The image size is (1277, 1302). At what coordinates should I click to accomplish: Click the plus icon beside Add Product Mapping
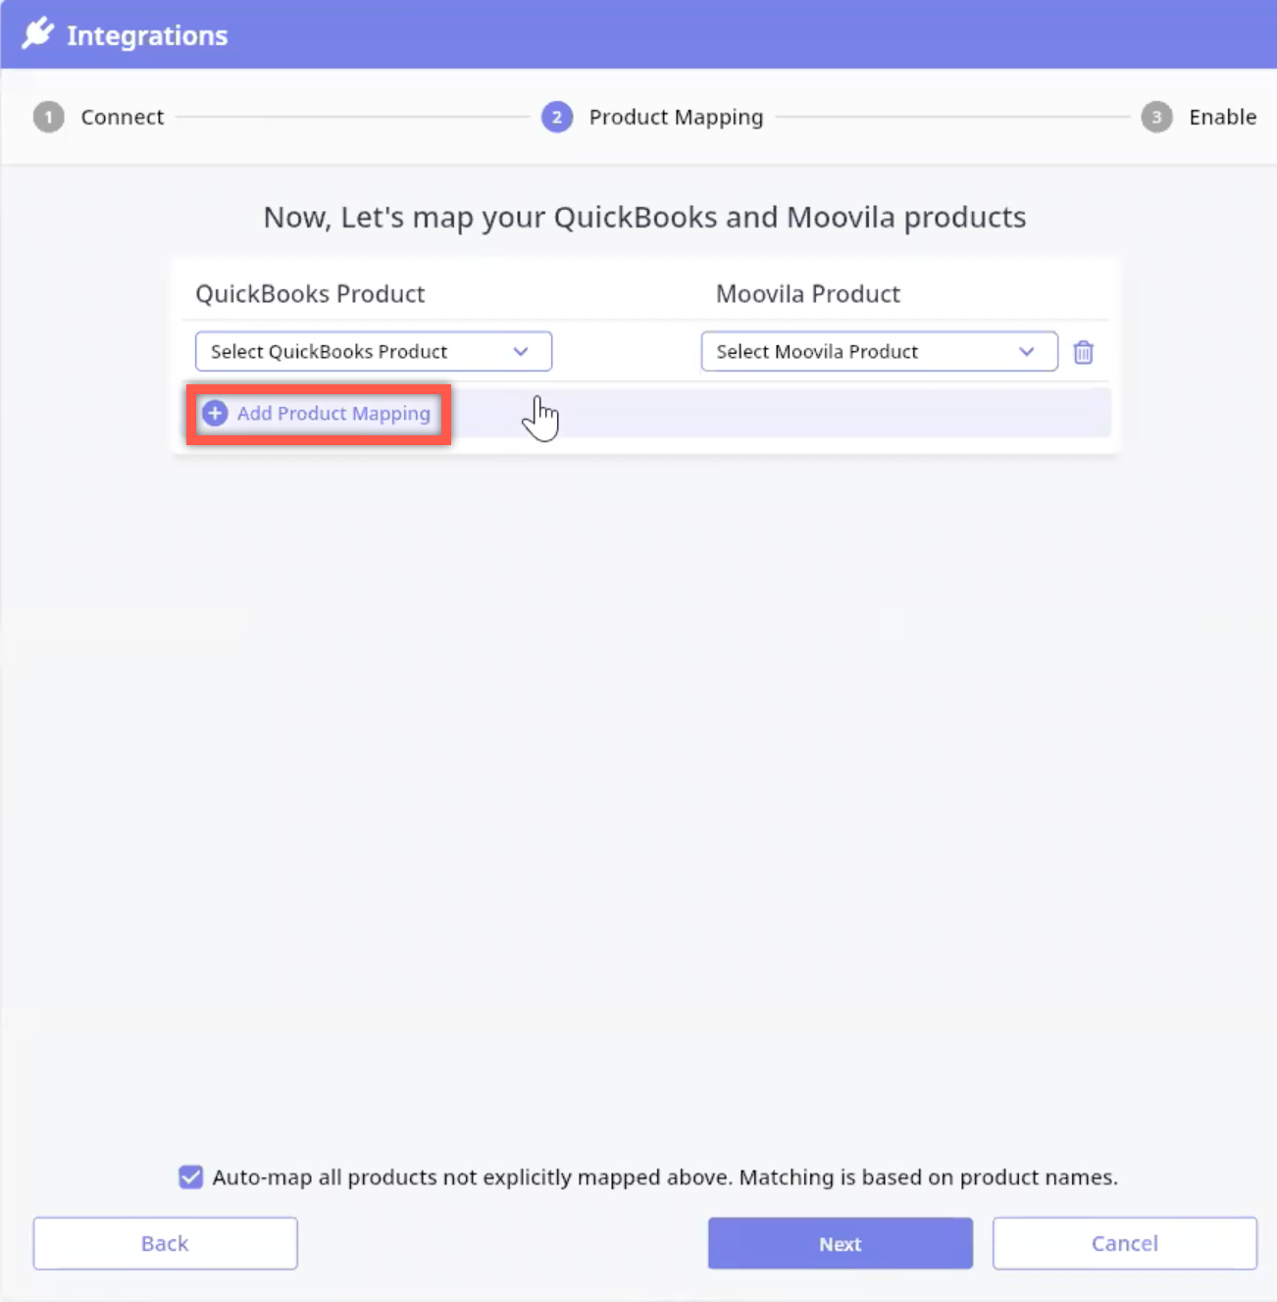[x=215, y=414]
